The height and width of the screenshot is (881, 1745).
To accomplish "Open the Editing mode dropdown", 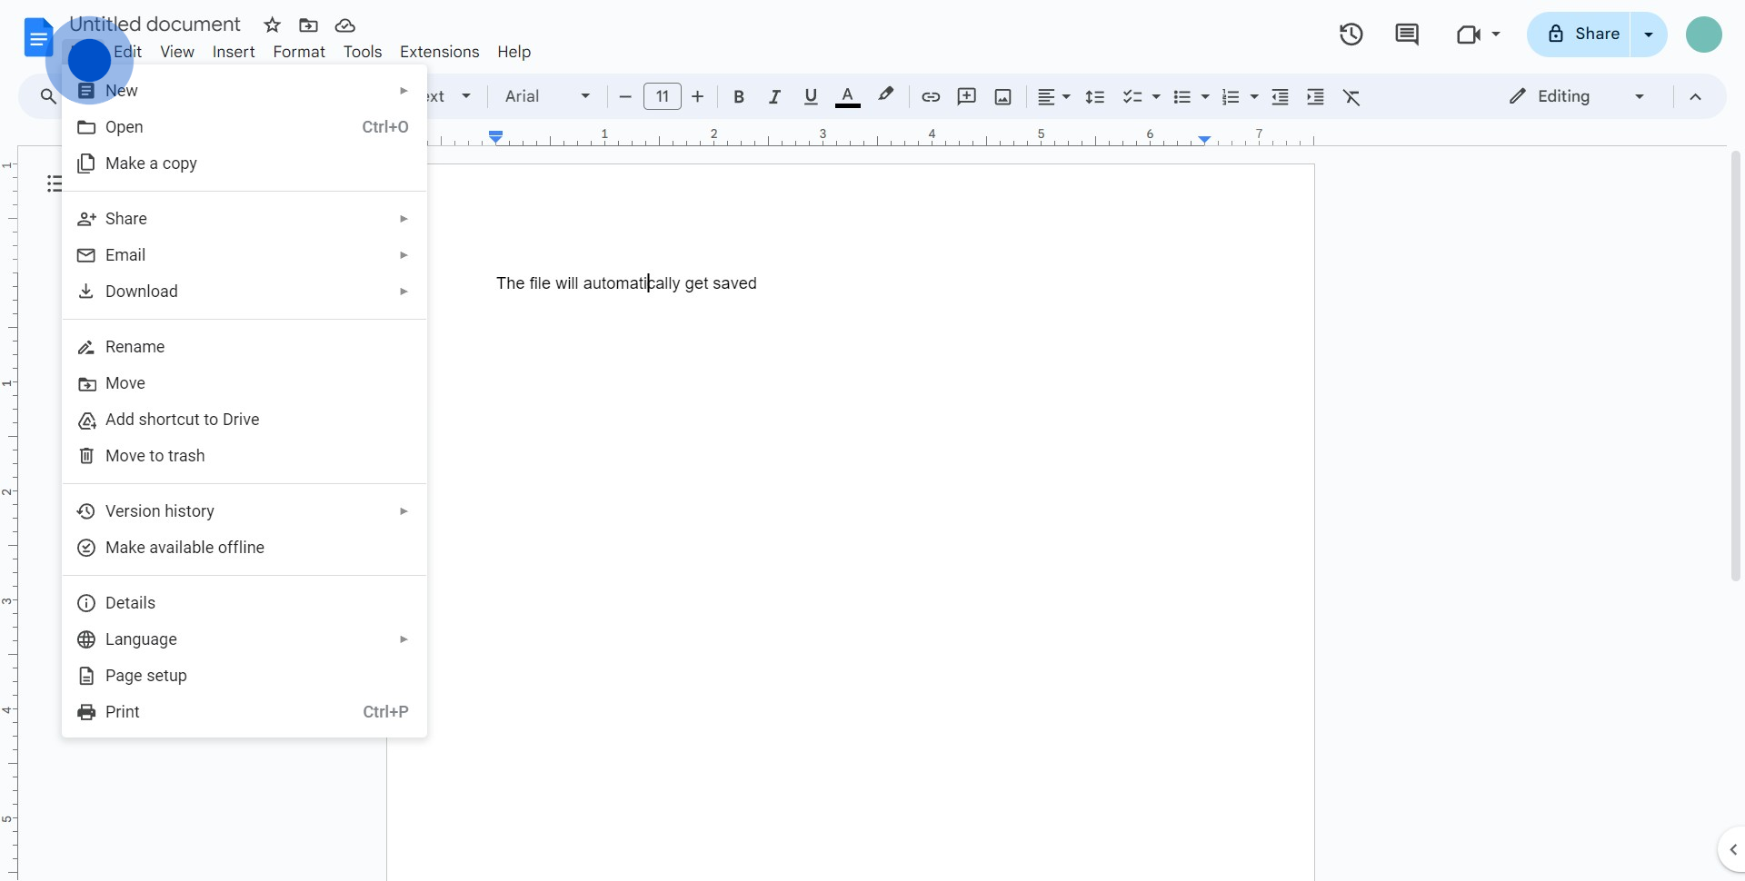I will (x=1577, y=96).
